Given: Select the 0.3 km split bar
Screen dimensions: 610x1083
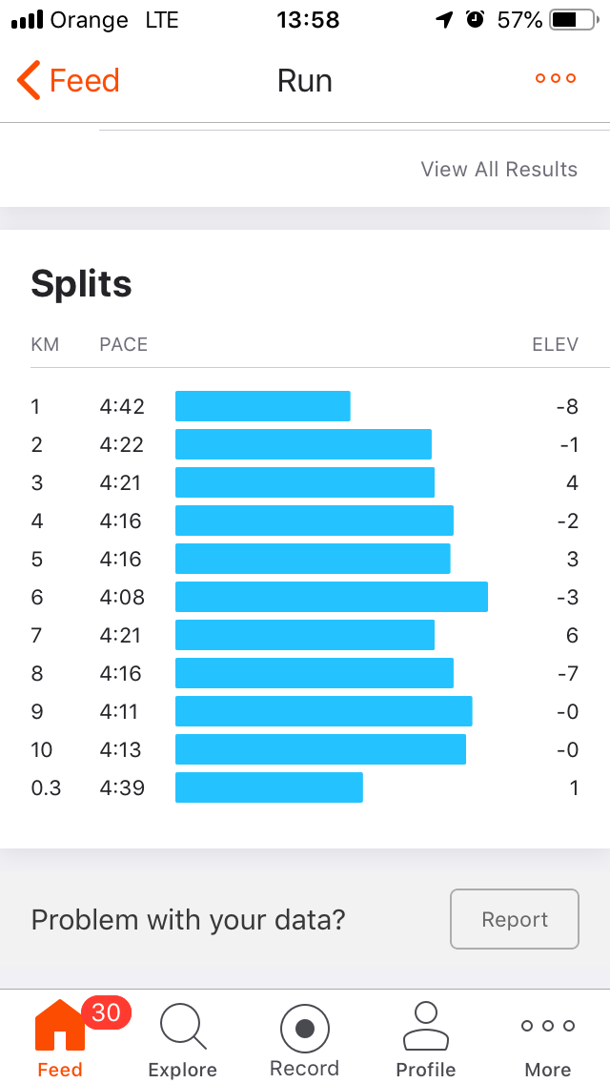Looking at the screenshot, I should click(269, 787).
